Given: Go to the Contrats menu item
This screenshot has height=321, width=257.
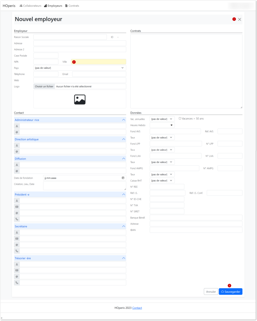Looking at the screenshot, I should [x=72, y=6].
